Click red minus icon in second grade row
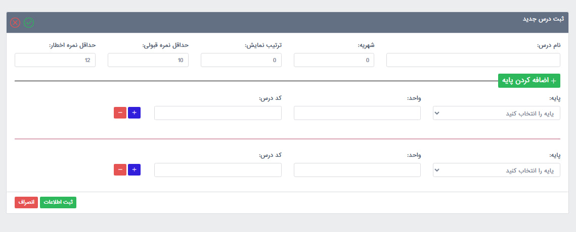 (x=120, y=170)
